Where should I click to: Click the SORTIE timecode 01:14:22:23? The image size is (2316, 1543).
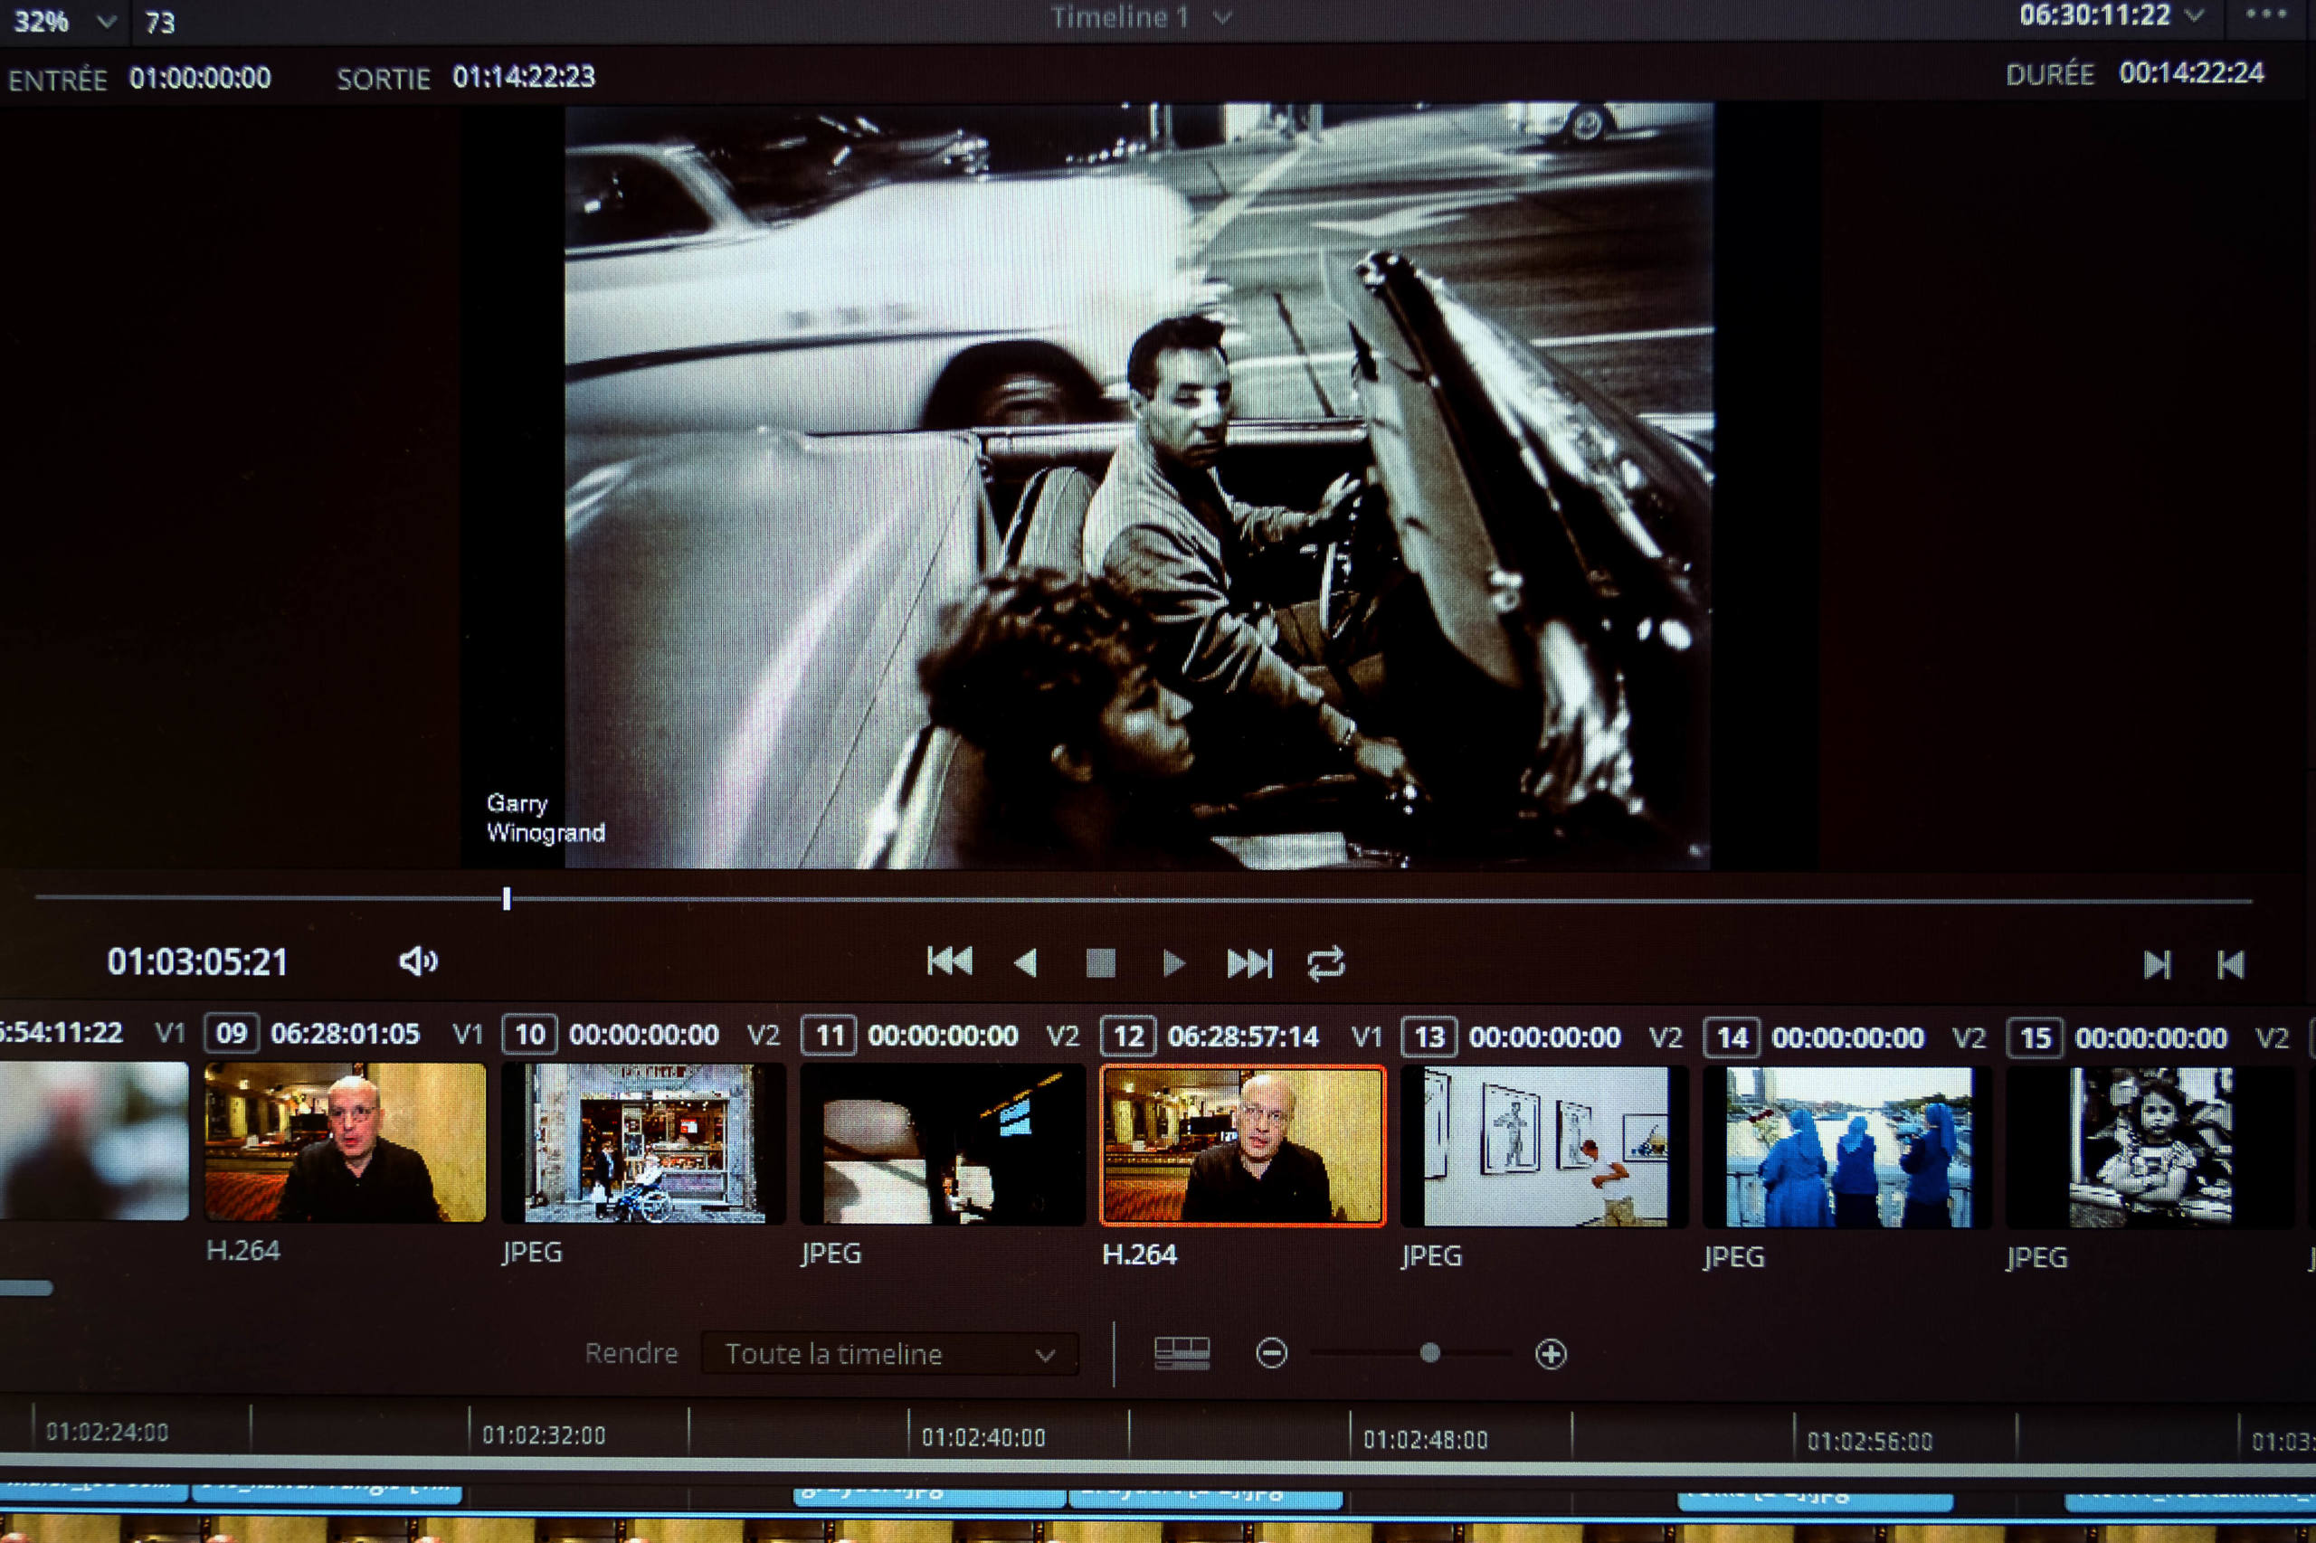tap(524, 77)
